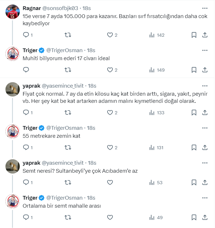Share yaprak's "Semt neresi" tweet
The height and width of the screenshot is (228, 215).
click(205, 182)
